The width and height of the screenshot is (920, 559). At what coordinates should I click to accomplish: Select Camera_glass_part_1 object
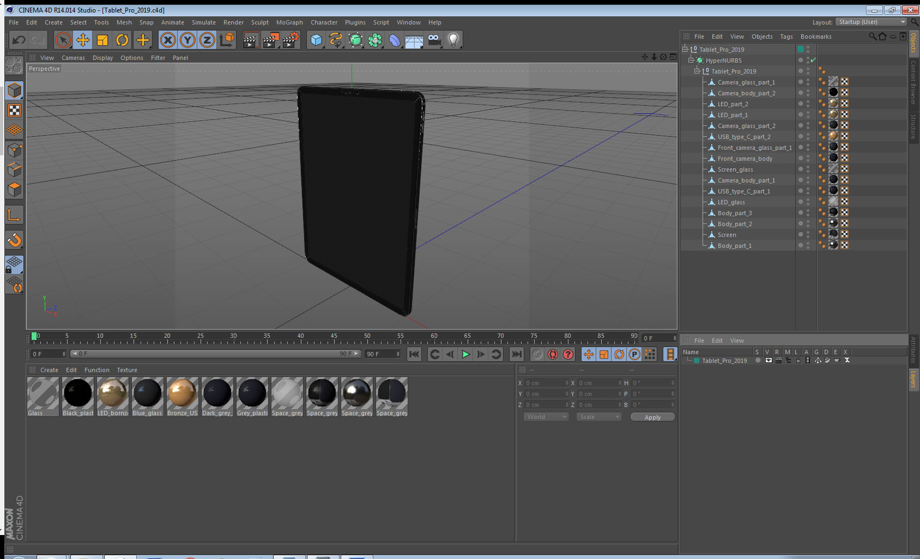coord(746,82)
